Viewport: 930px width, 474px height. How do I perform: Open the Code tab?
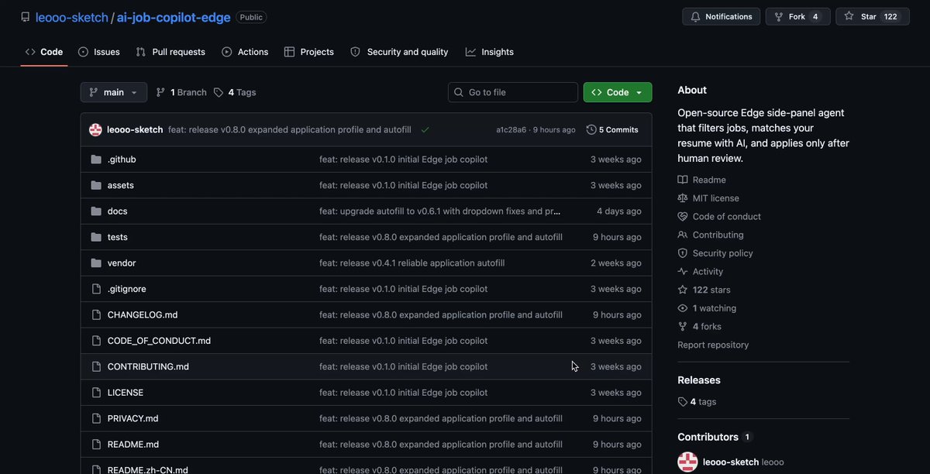pos(44,52)
